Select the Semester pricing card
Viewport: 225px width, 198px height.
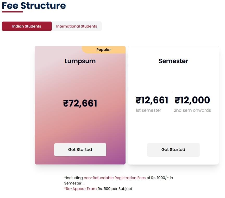(x=173, y=78)
